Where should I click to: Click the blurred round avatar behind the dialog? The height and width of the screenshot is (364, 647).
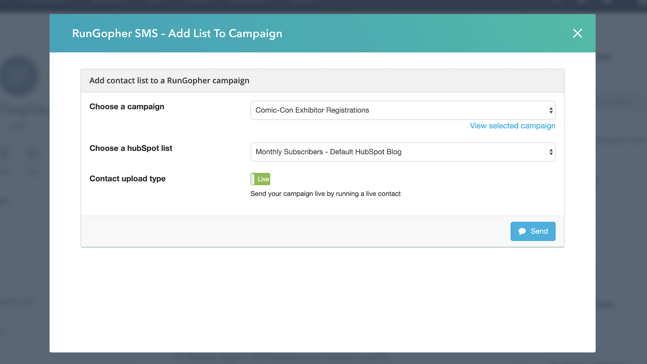[x=19, y=76]
